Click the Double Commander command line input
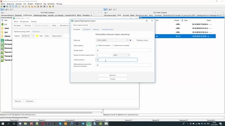The height and width of the screenshot is (126, 225). (x=127, y=118)
